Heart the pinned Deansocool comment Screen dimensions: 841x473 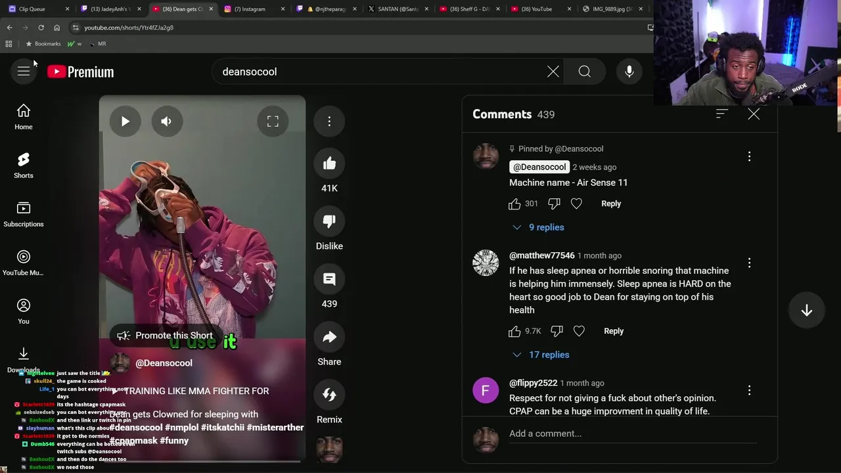tap(576, 204)
